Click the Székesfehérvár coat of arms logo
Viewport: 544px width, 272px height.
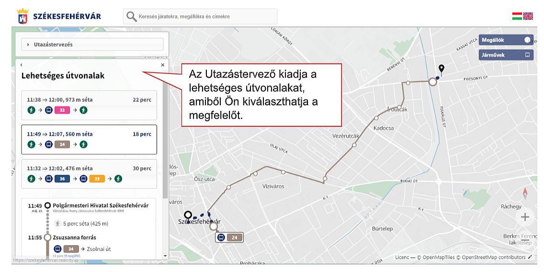(23, 16)
